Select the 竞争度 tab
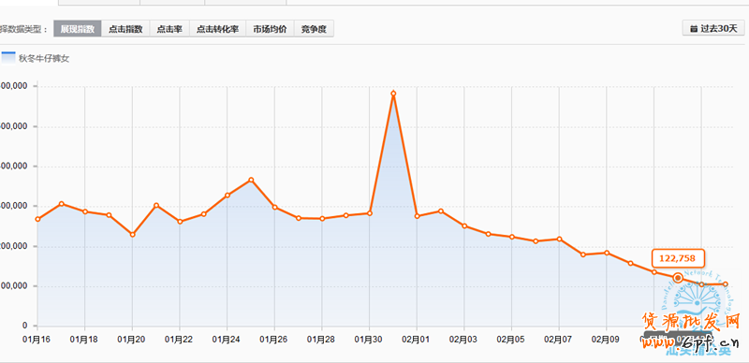 [314, 29]
